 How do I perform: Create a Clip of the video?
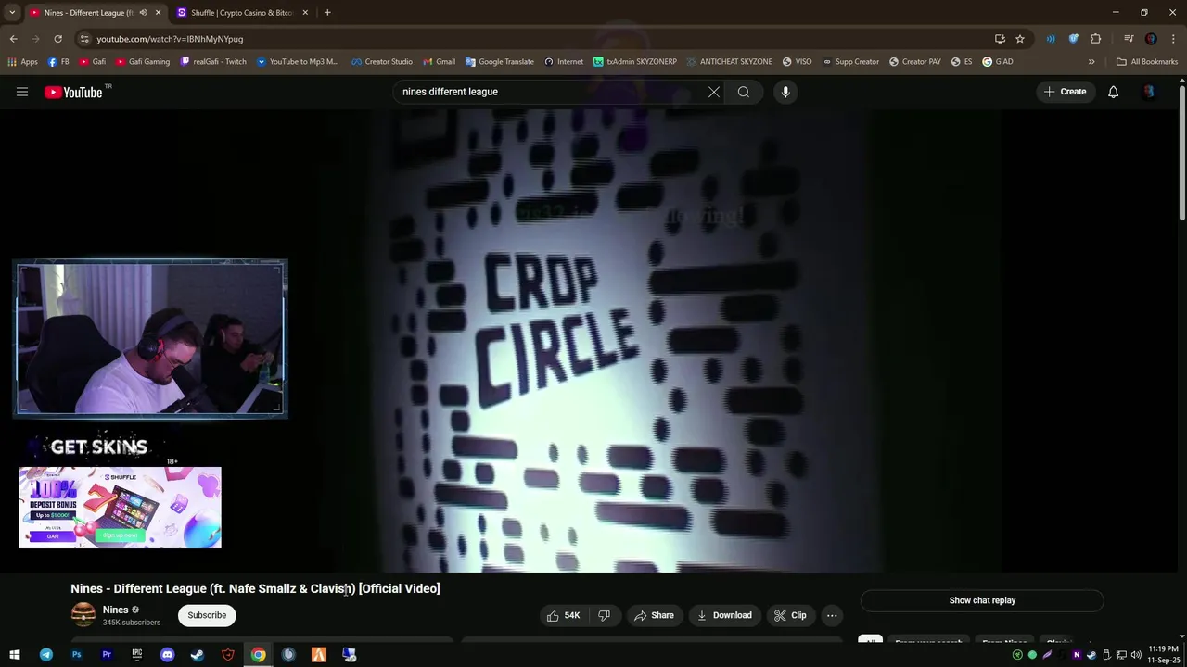[790, 615]
